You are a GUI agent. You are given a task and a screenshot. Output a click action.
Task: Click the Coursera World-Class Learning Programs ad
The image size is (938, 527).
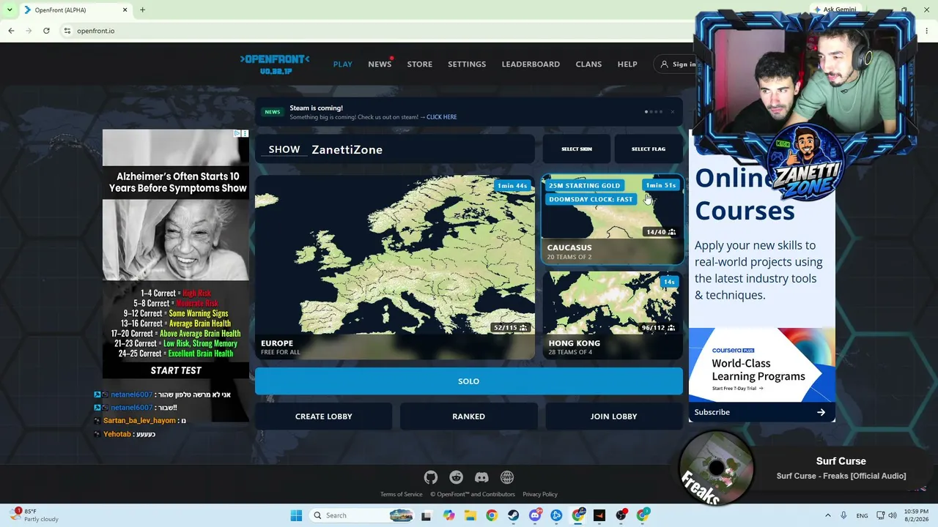click(762, 365)
